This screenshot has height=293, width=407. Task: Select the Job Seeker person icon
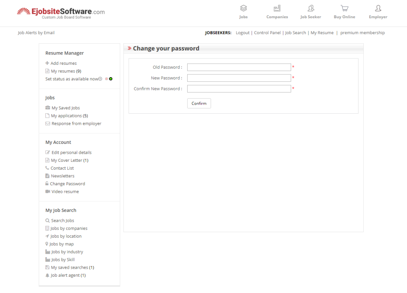[x=310, y=8]
